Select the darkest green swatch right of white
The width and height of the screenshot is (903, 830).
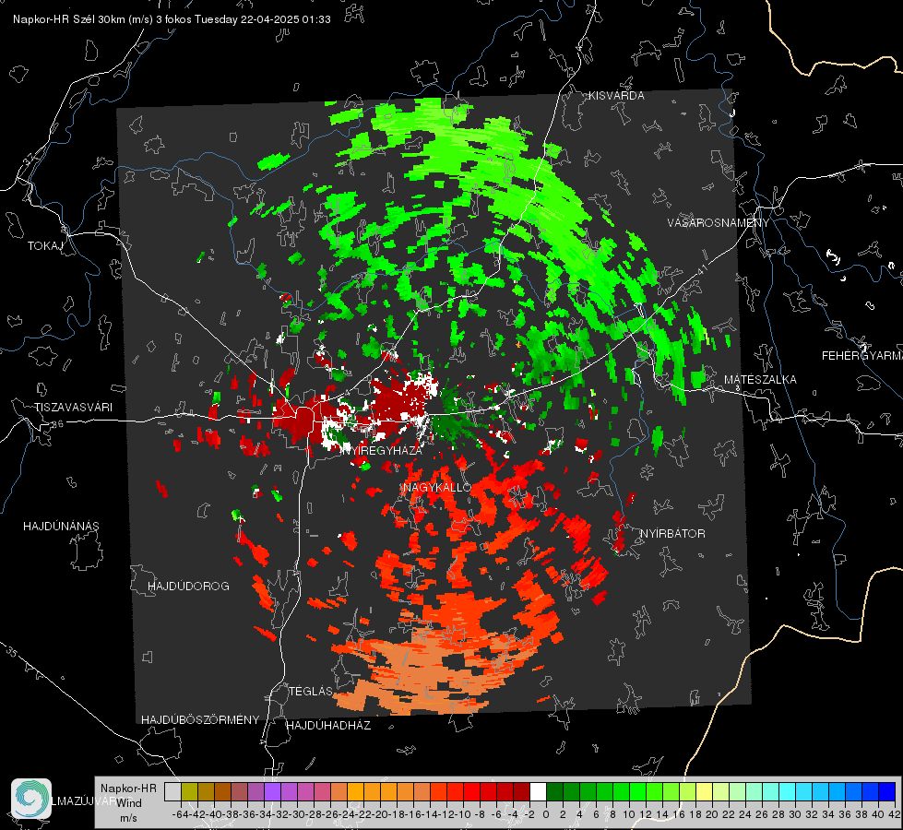pos(554,791)
